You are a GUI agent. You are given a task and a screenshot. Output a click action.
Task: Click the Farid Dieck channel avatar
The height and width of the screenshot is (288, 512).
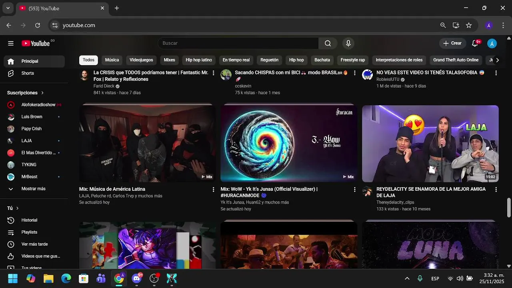point(84,75)
